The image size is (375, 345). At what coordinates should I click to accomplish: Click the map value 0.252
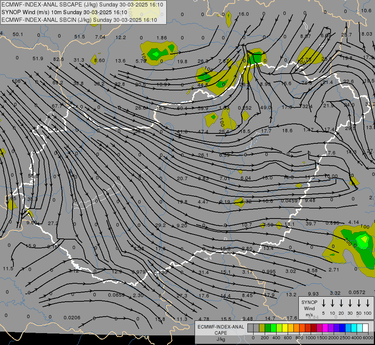[245, 108]
